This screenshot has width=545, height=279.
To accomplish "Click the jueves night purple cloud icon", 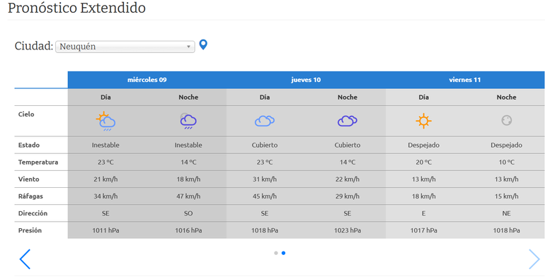I will pos(348,121).
